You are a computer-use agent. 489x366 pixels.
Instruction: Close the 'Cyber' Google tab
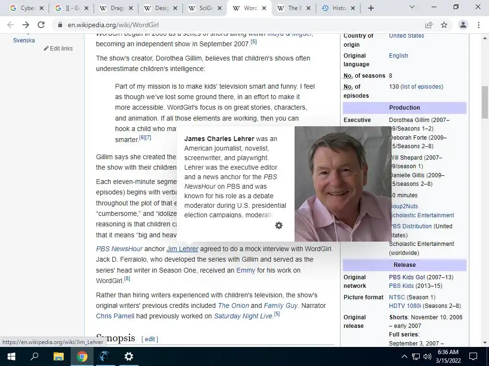42,9
